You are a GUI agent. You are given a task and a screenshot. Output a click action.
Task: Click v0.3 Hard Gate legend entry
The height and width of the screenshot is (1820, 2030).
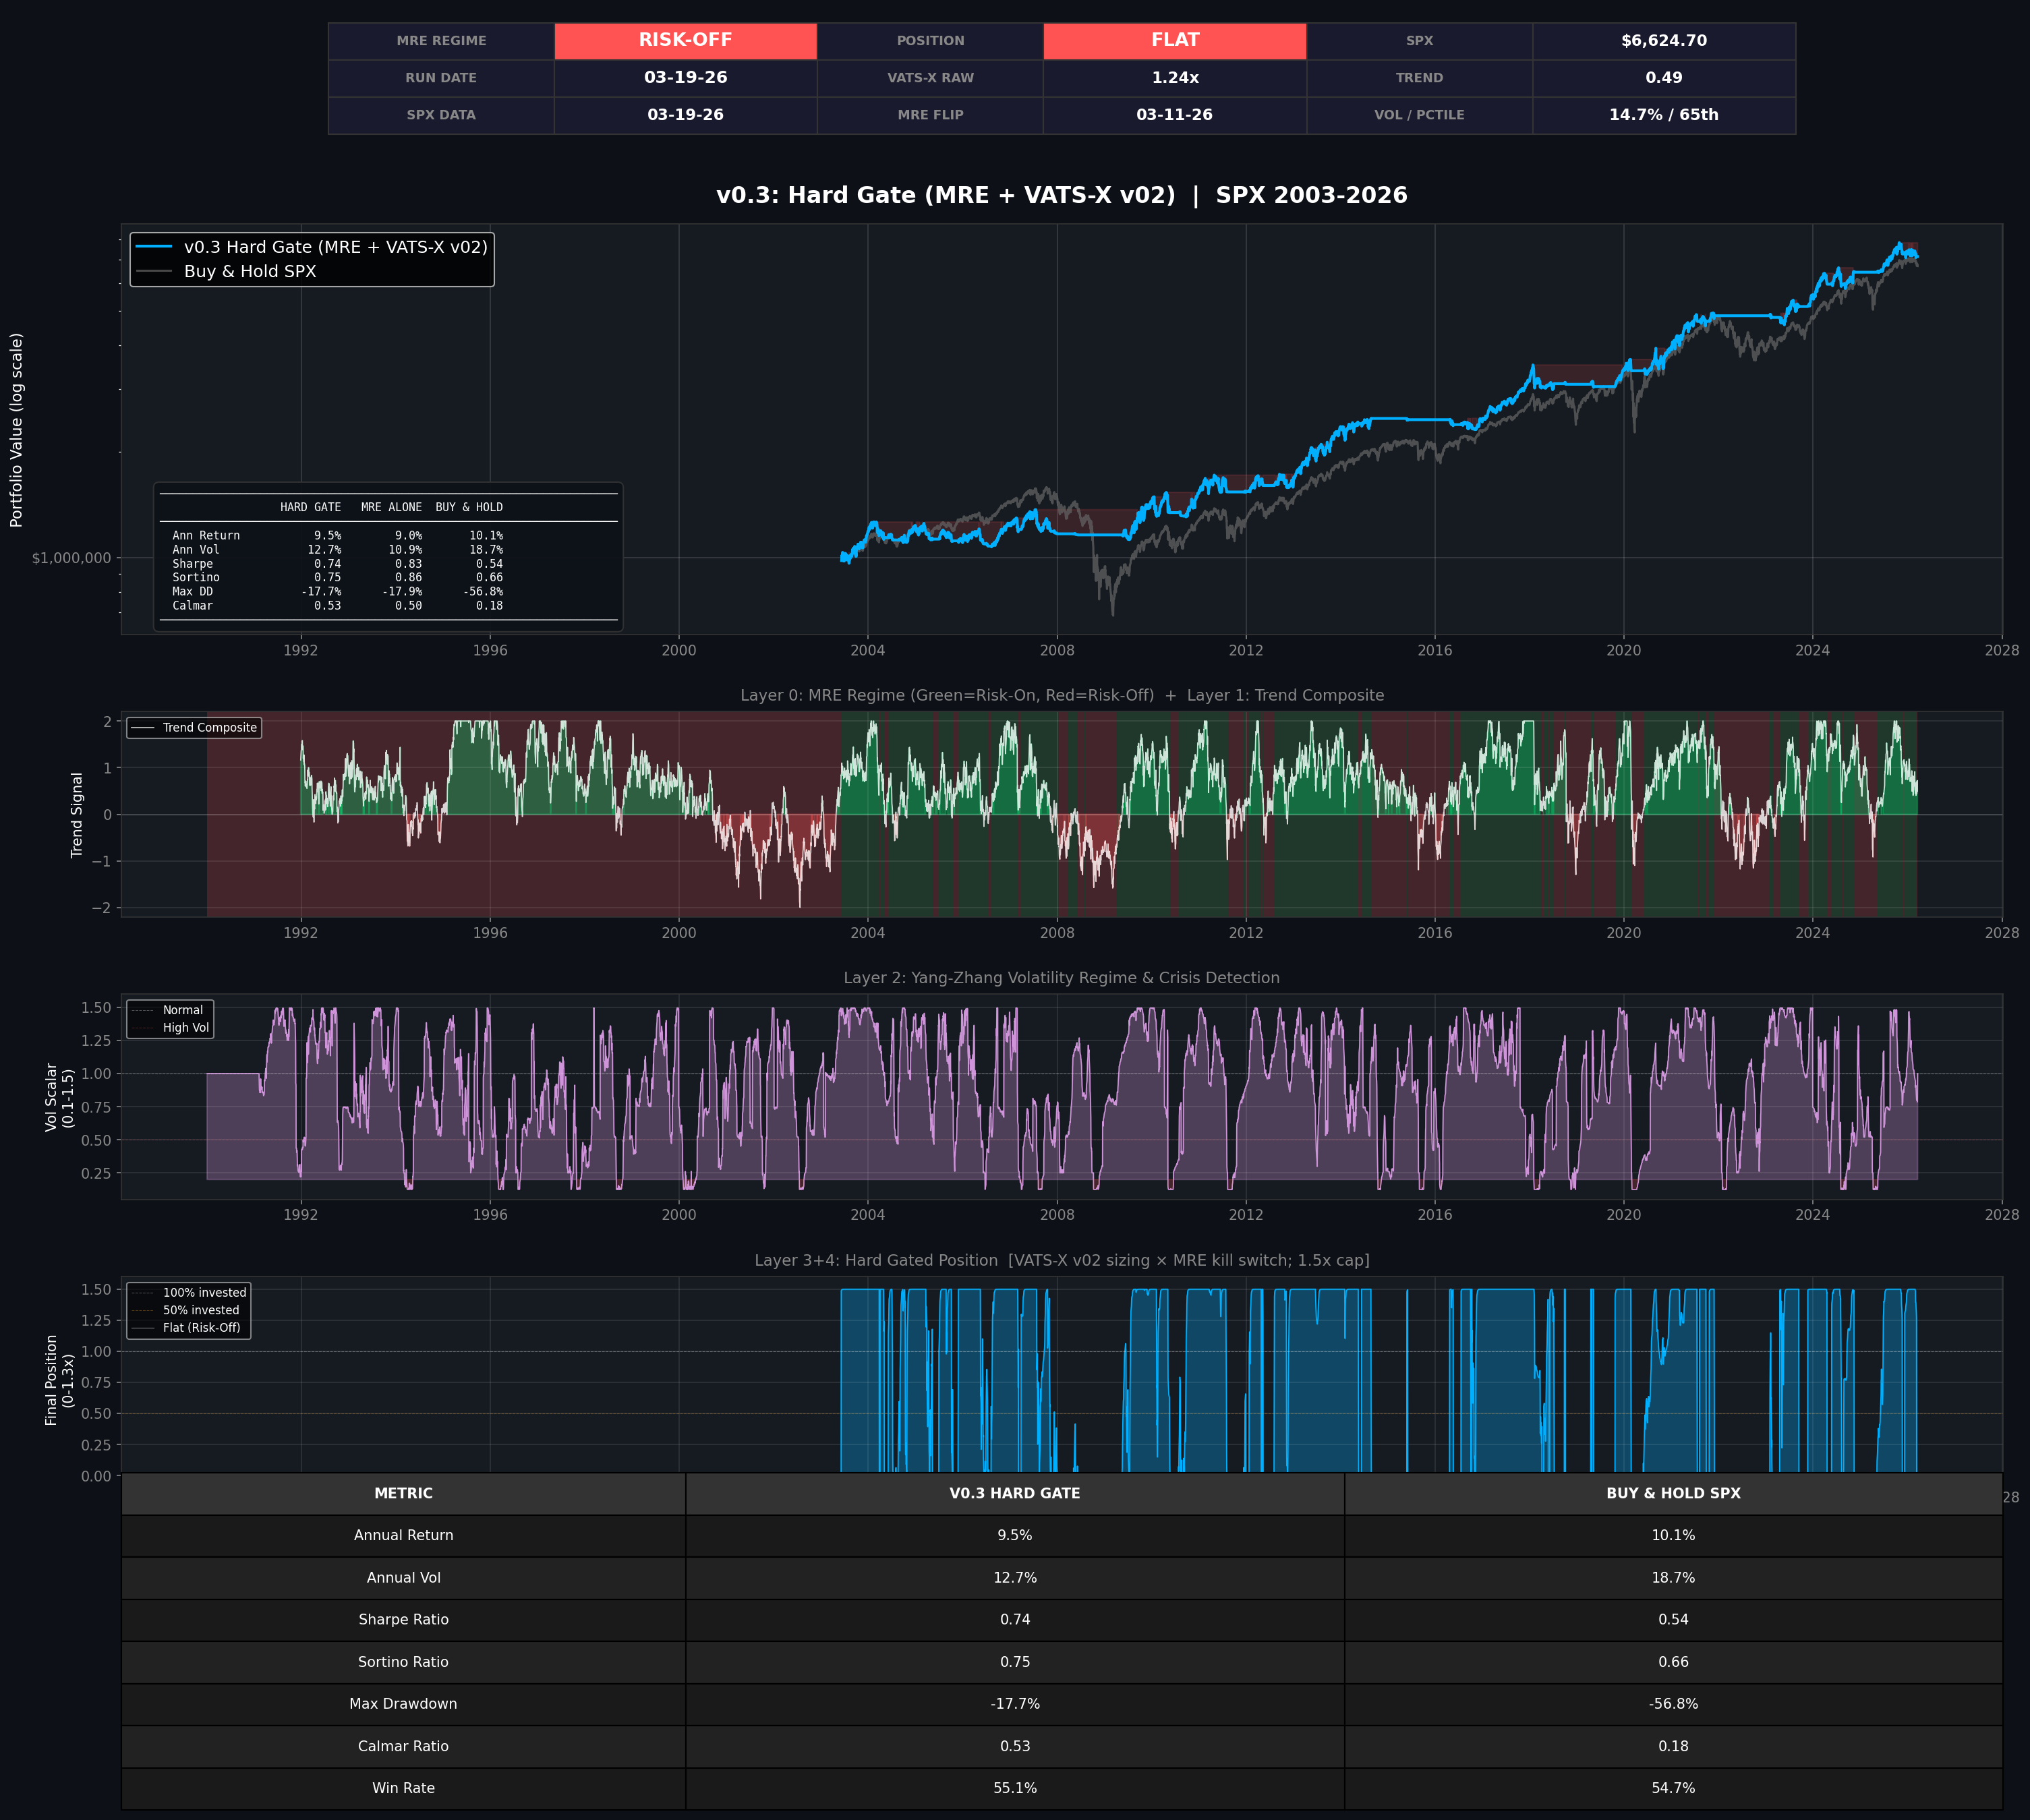[335, 247]
